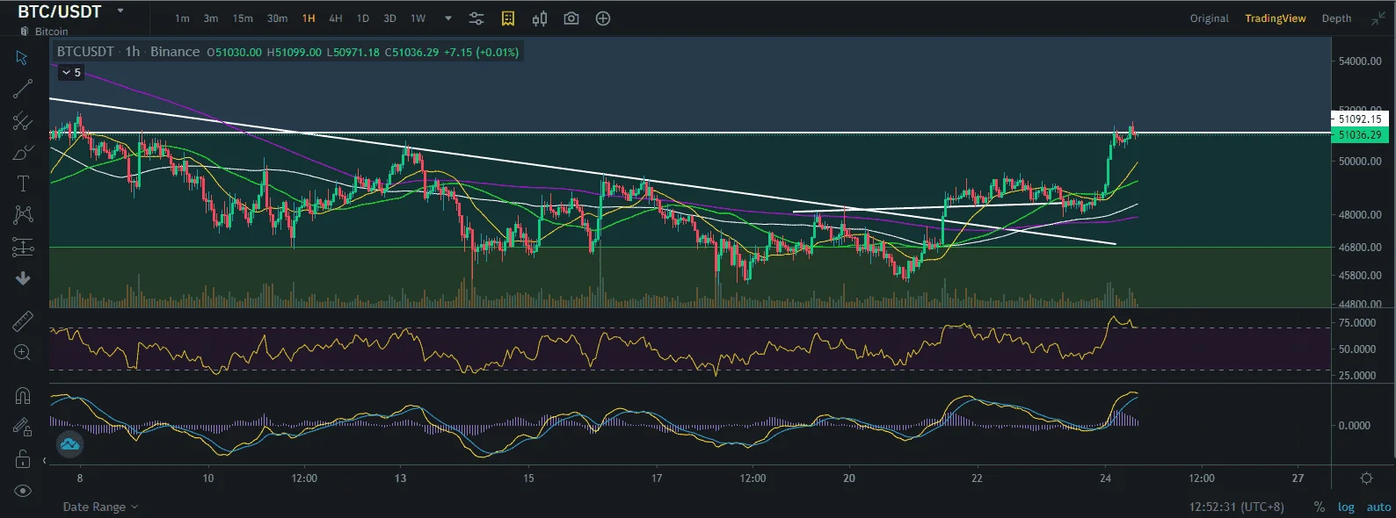Toggle lock all drawing tools

coord(23,458)
